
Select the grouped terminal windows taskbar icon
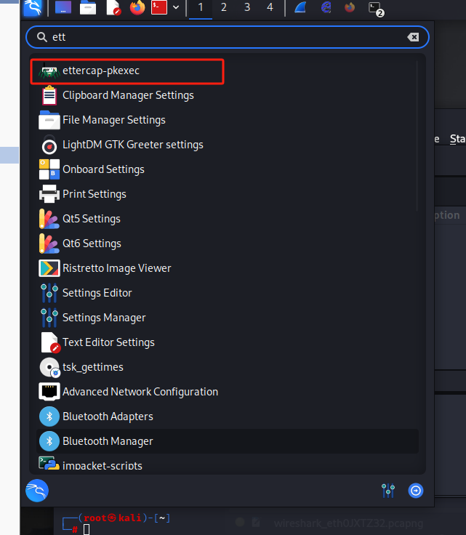(x=376, y=9)
